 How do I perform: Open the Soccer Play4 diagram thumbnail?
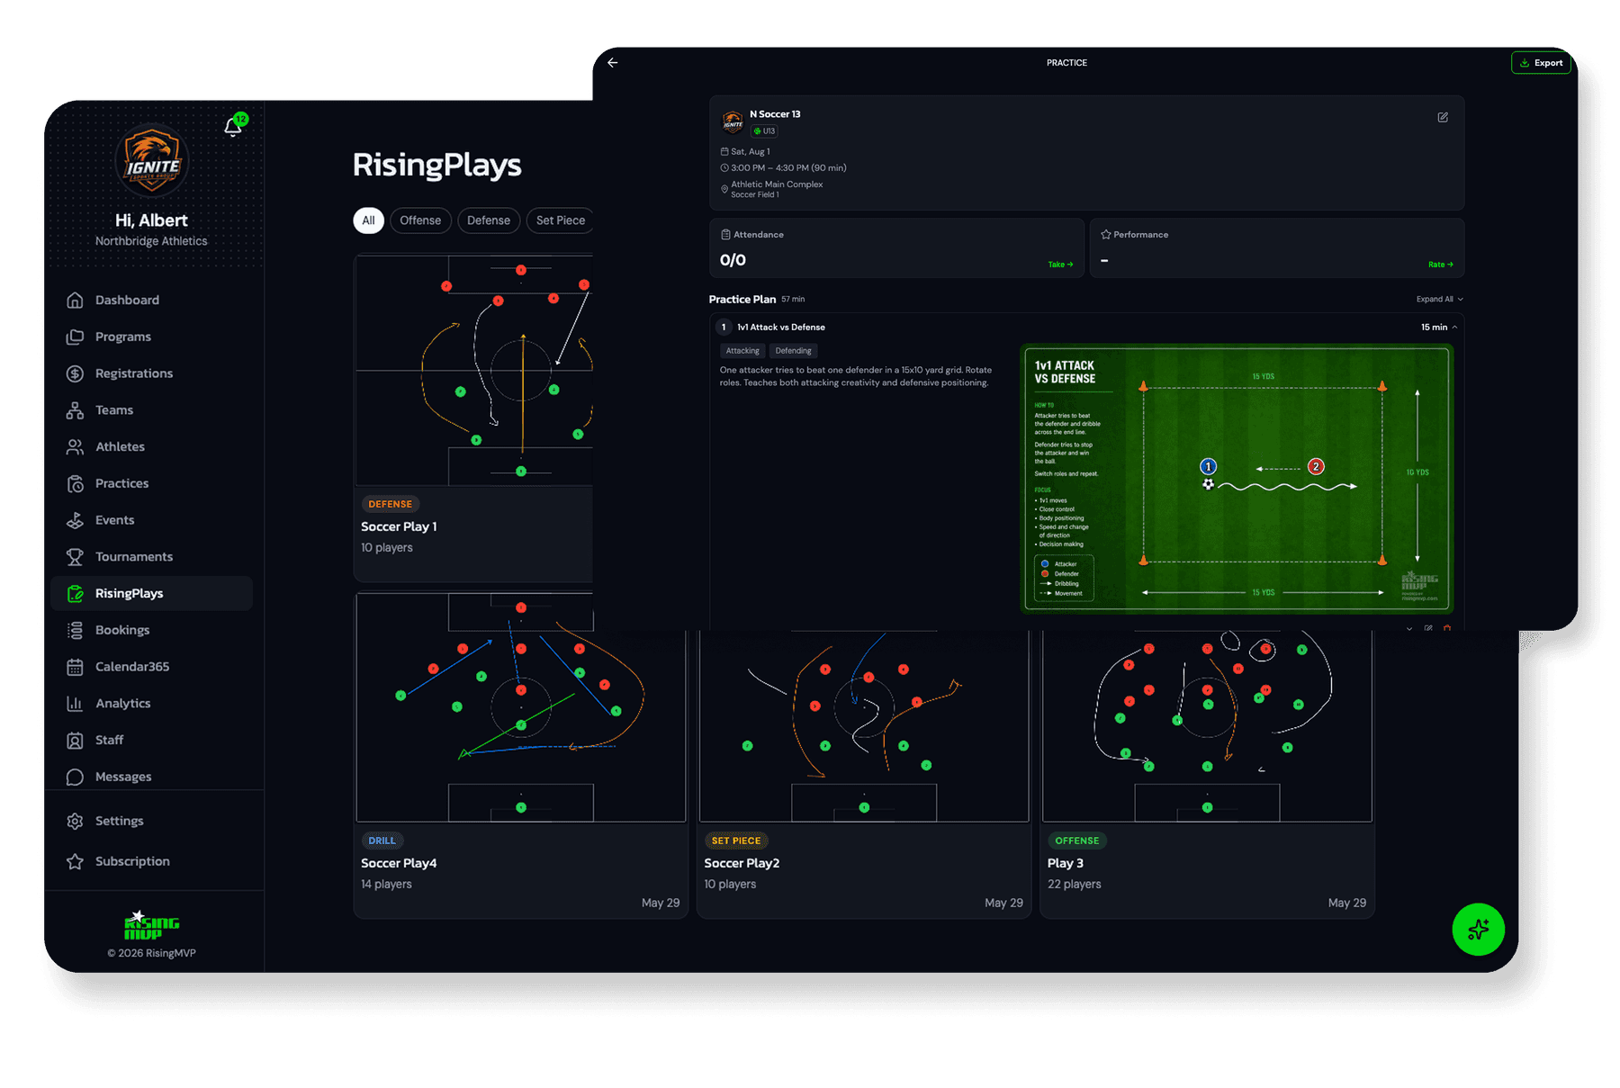coord(520,707)
